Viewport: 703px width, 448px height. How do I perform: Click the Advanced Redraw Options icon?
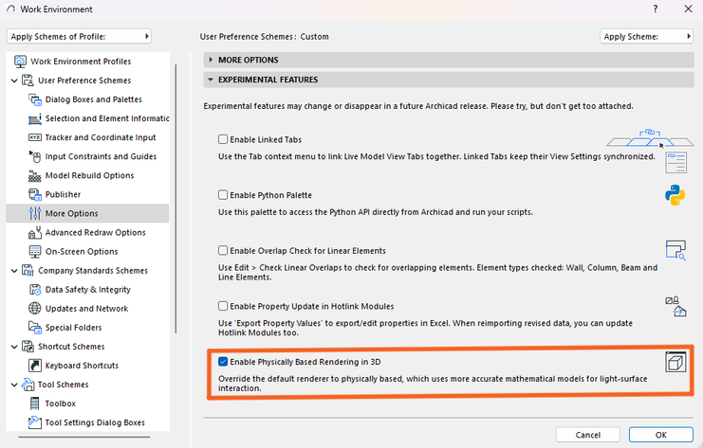(x=35, y=233)
